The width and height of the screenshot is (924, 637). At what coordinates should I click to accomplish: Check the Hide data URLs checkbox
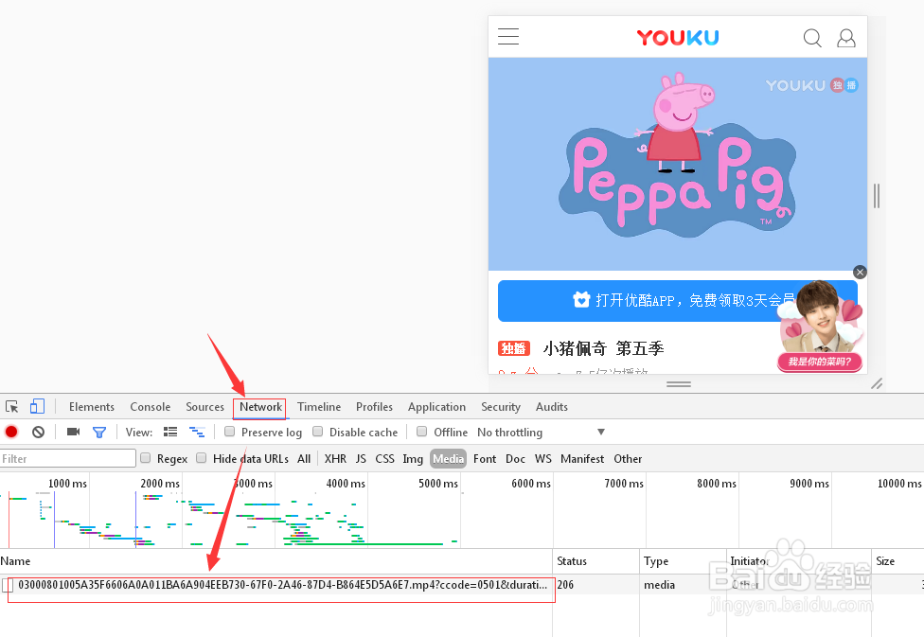pyautogui.click(x=202, y=458)
